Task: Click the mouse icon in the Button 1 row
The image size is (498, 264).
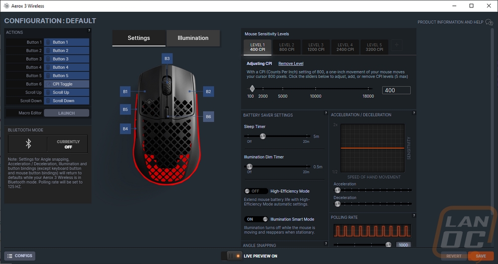Action: [48, 42]
